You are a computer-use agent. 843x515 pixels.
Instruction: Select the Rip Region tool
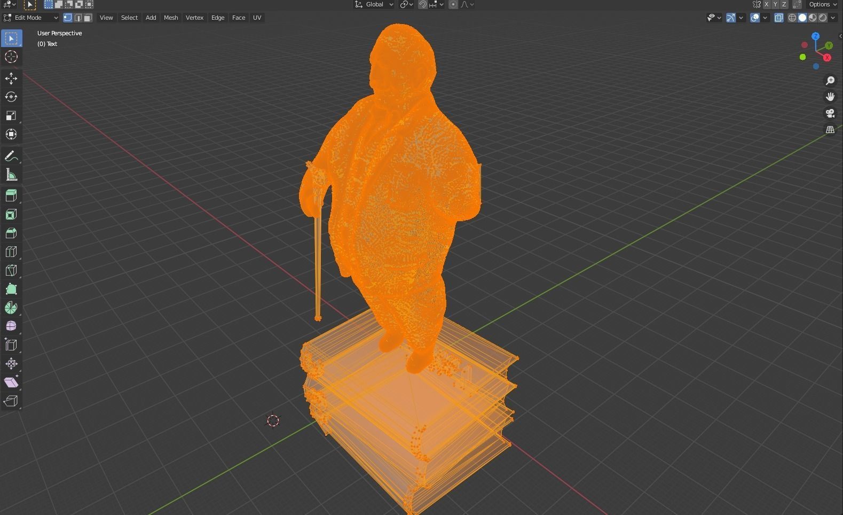11,401
